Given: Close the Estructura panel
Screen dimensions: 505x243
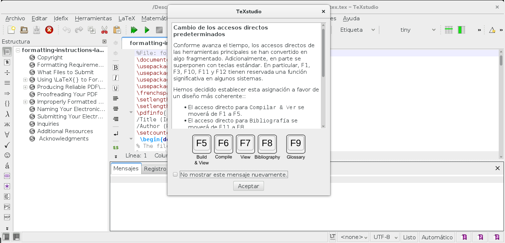Looking at the screenshot, I should click(104, 42).
